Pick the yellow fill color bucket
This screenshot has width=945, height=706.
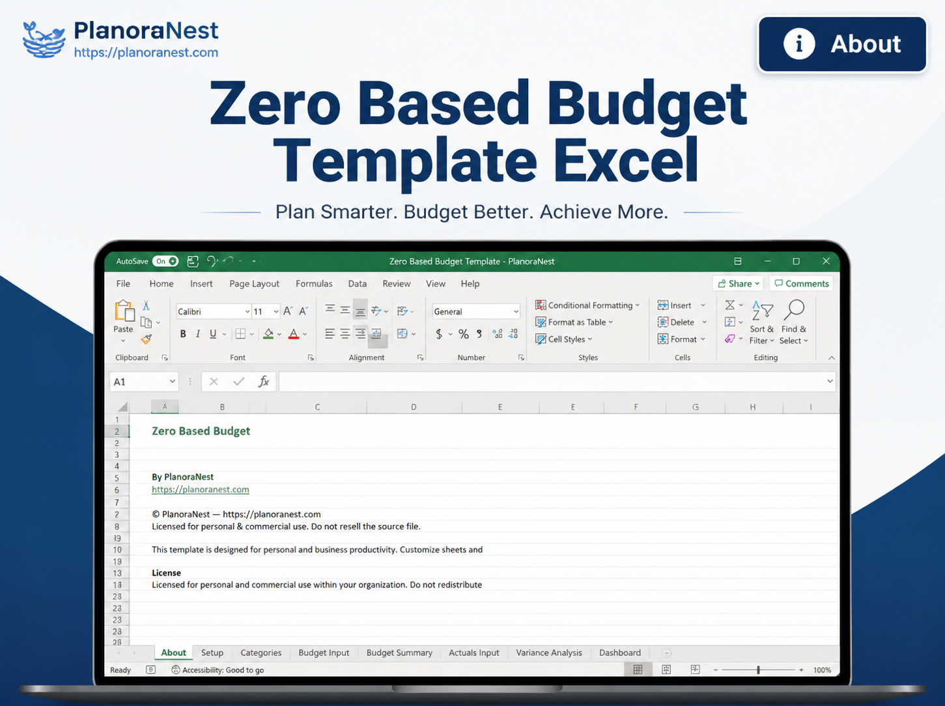268,334
